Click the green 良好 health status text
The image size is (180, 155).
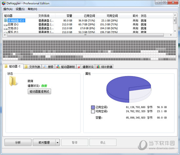pyautogui.click(x=44, y=86)
